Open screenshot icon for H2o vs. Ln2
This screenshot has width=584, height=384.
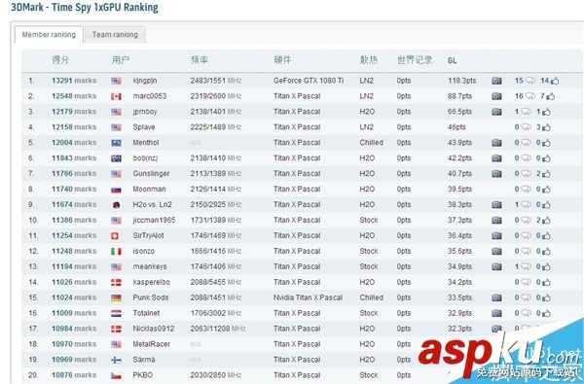[x=496, y=205]
